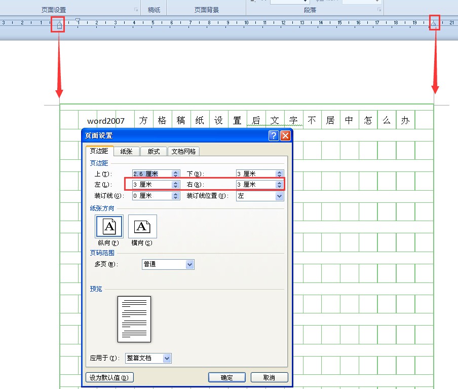This screenshot has height=389, width=458.
Task: Click the character 方 in the document grid
Action: (x=143, y=120)
